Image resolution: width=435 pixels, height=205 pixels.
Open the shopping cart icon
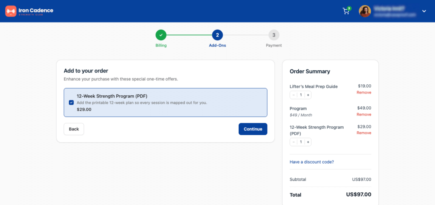[346, 11]
